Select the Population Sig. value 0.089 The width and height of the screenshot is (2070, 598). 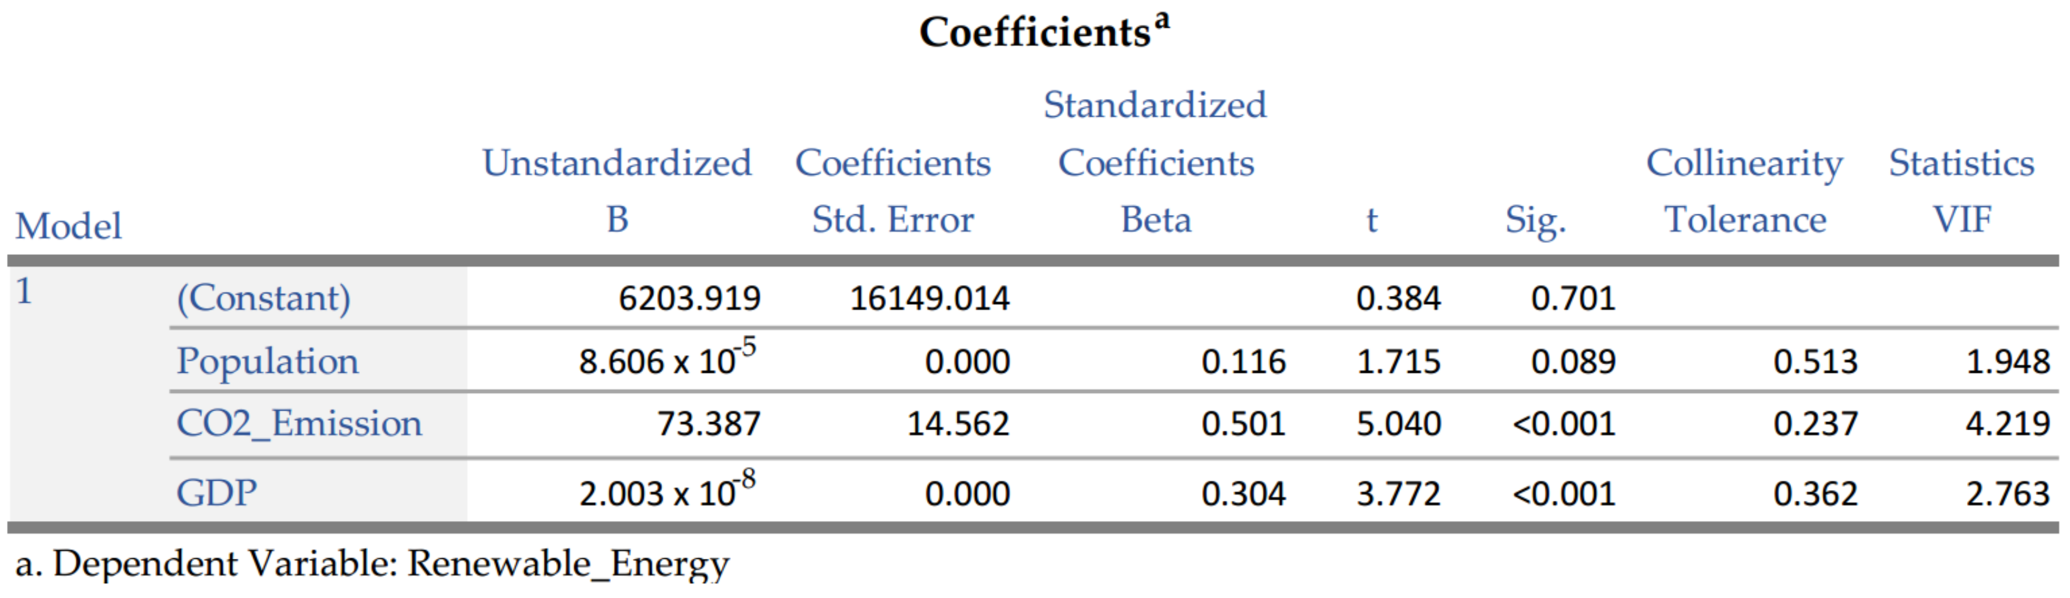coord(1573,362)
